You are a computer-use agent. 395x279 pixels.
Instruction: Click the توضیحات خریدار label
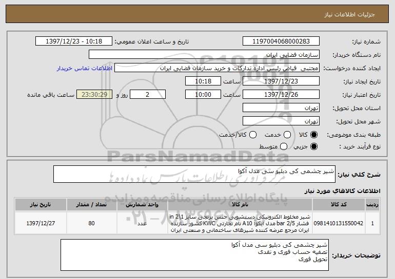(x=356, y=255)
